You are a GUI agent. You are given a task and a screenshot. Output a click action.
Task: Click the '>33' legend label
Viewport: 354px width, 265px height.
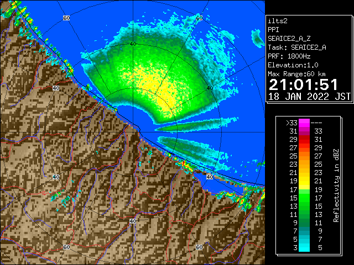291,123
